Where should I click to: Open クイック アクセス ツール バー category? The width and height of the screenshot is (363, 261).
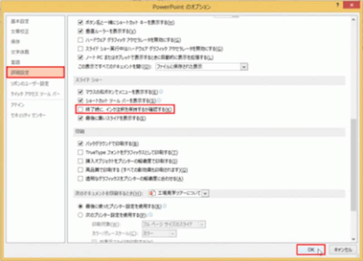point(35,94)
